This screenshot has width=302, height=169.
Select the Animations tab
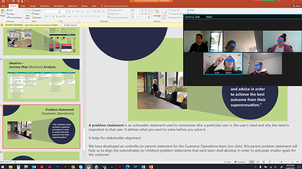(58, 6)
